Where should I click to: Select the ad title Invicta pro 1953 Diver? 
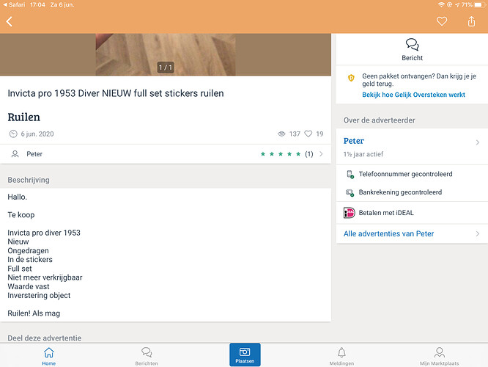(116, 93)
